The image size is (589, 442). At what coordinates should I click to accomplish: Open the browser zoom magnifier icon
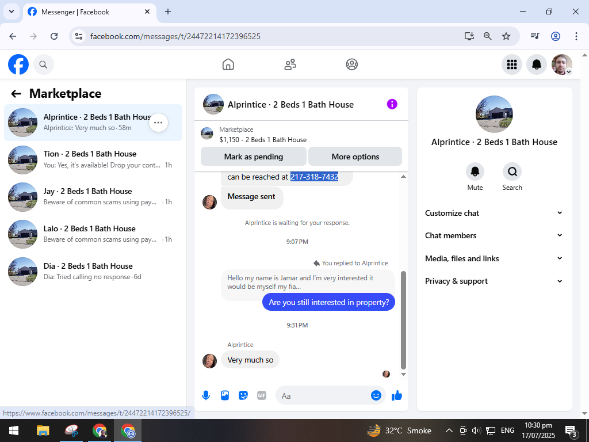[488, 36]
